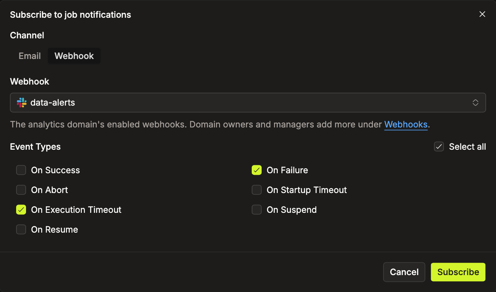Click the Cancel button

pyautogui.click(x=404, y=272)
